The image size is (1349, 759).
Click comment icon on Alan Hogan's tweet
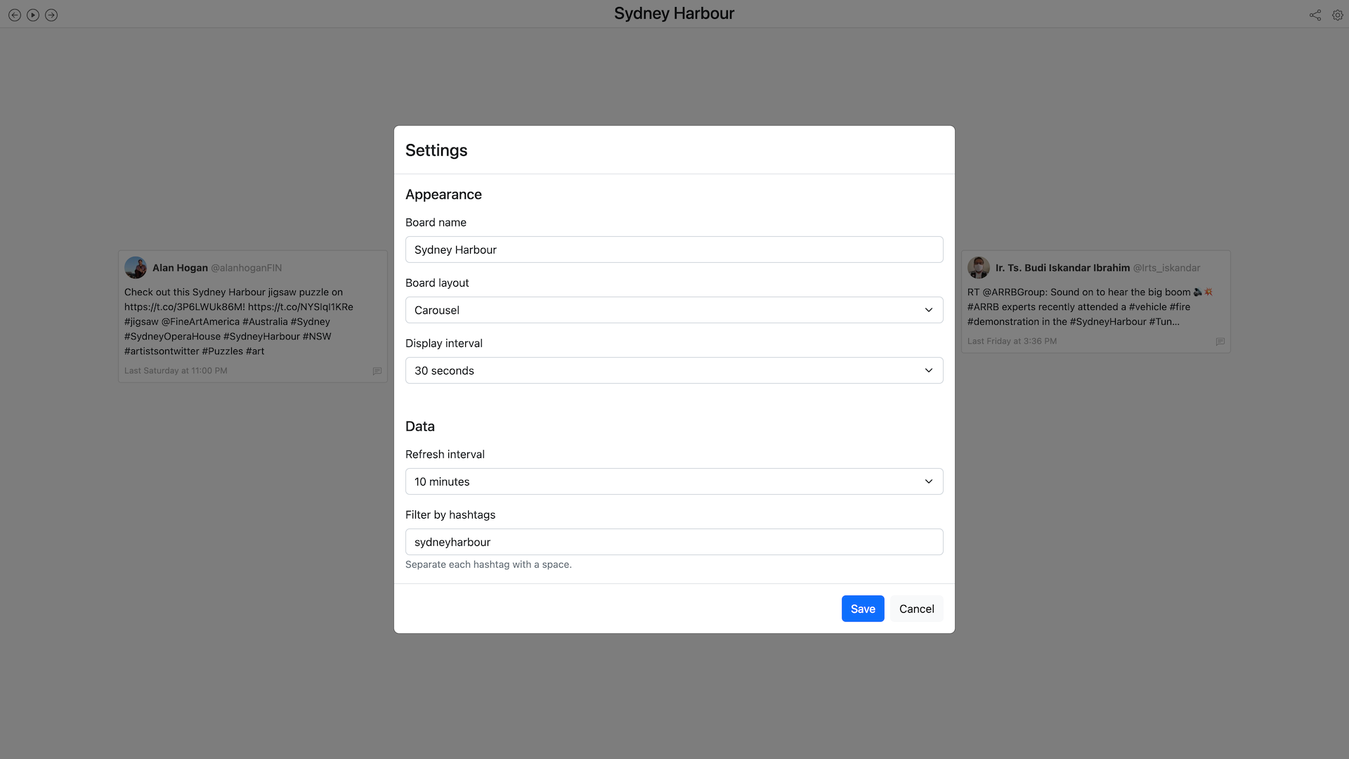tap(377, 371)
